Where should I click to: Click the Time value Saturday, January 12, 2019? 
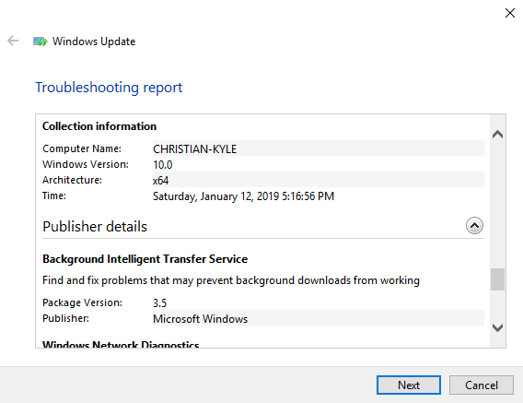[x=243, y=196]
